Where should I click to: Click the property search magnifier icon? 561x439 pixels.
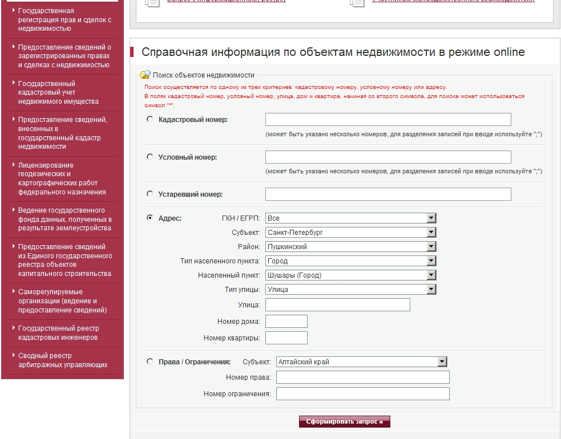[145, 75]
